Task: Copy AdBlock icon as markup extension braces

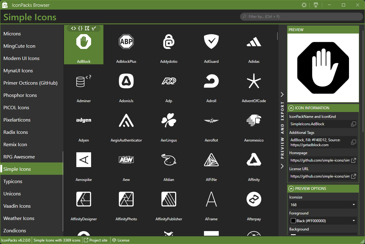Action: [x=80, y=28]
